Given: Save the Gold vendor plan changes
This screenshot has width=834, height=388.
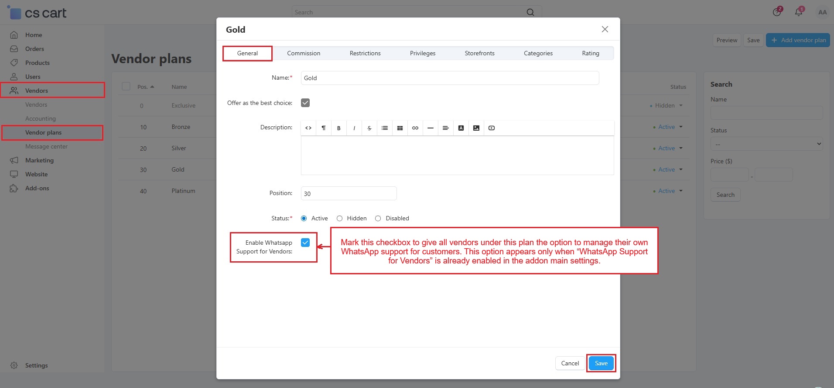Looking at the screenshot, I should pos(601,363).
